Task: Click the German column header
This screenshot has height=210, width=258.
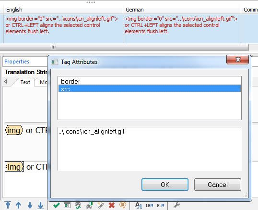Action: 182,10
